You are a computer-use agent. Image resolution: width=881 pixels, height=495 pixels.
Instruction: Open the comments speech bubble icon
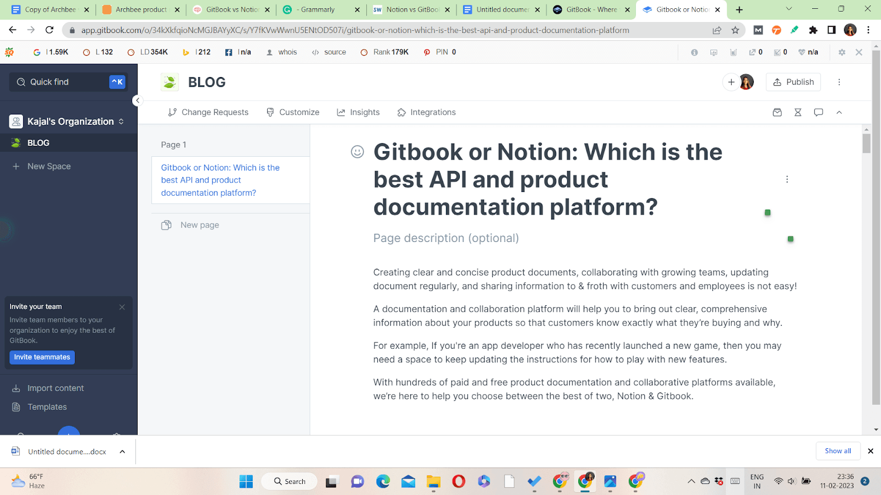818,112
